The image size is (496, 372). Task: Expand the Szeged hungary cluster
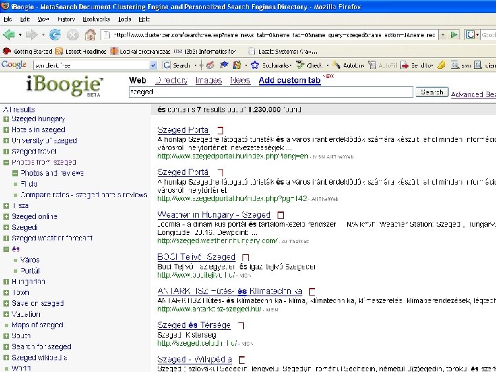click(6, 119)
